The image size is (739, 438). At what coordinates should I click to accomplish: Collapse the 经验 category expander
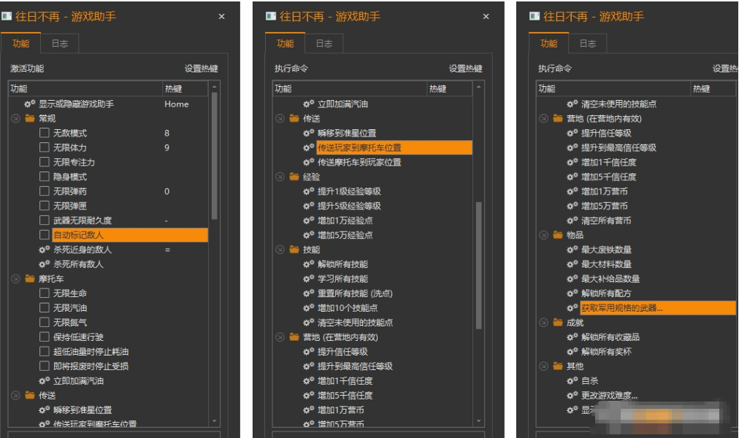tap(280, 177)
